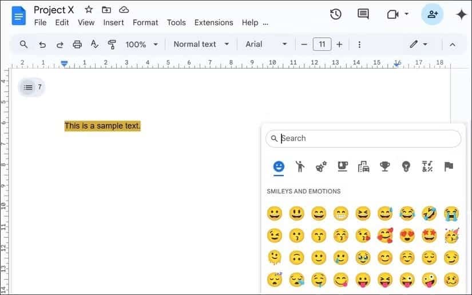Open the View menu
The height and width of the screenshot is (295, 472).
(86, 22)
